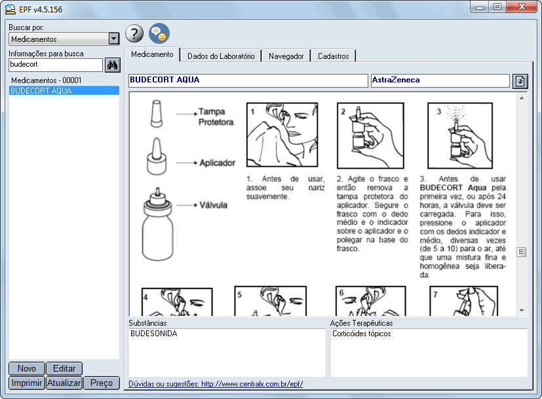
Task: Click the Atualizar button
Action: [64, 383]
